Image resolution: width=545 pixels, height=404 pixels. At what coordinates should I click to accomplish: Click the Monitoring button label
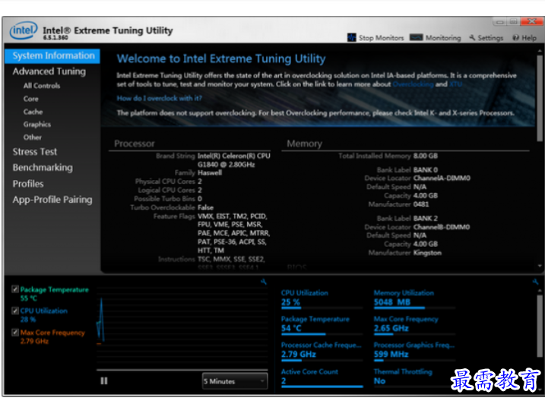pyautogui.click(x=443, y=38)
